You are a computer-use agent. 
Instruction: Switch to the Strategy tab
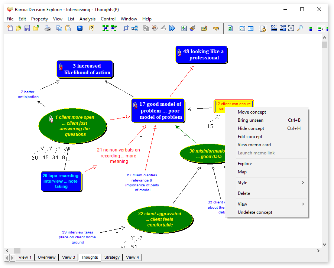pos(112,257)
